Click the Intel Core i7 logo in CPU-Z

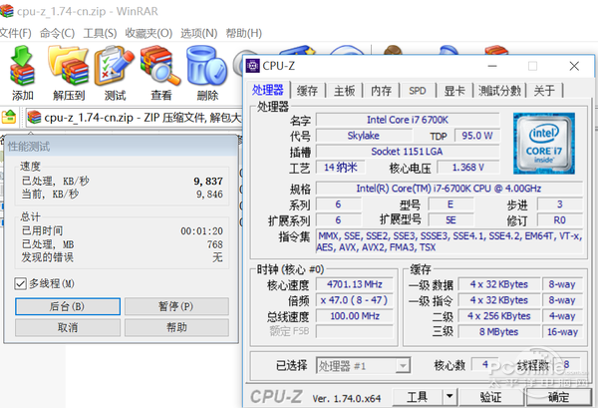pyautogui.click(x=544, y=143)
